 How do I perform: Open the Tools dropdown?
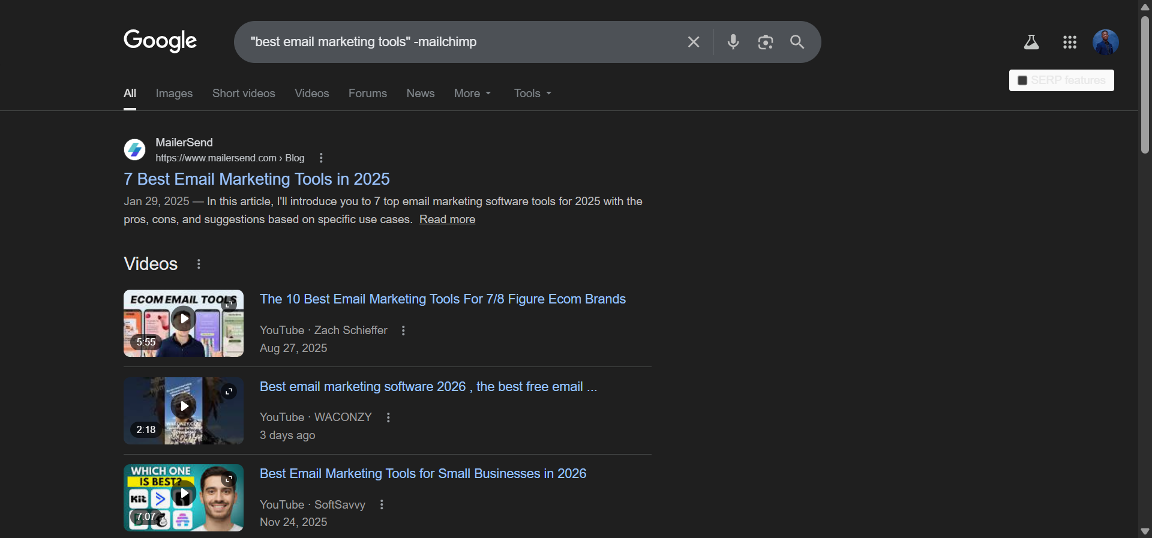[533, 94]
